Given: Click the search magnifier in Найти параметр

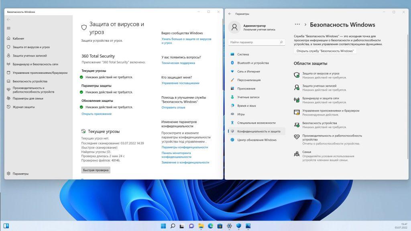Looking at the screenshot, I should tap(281, 42).
